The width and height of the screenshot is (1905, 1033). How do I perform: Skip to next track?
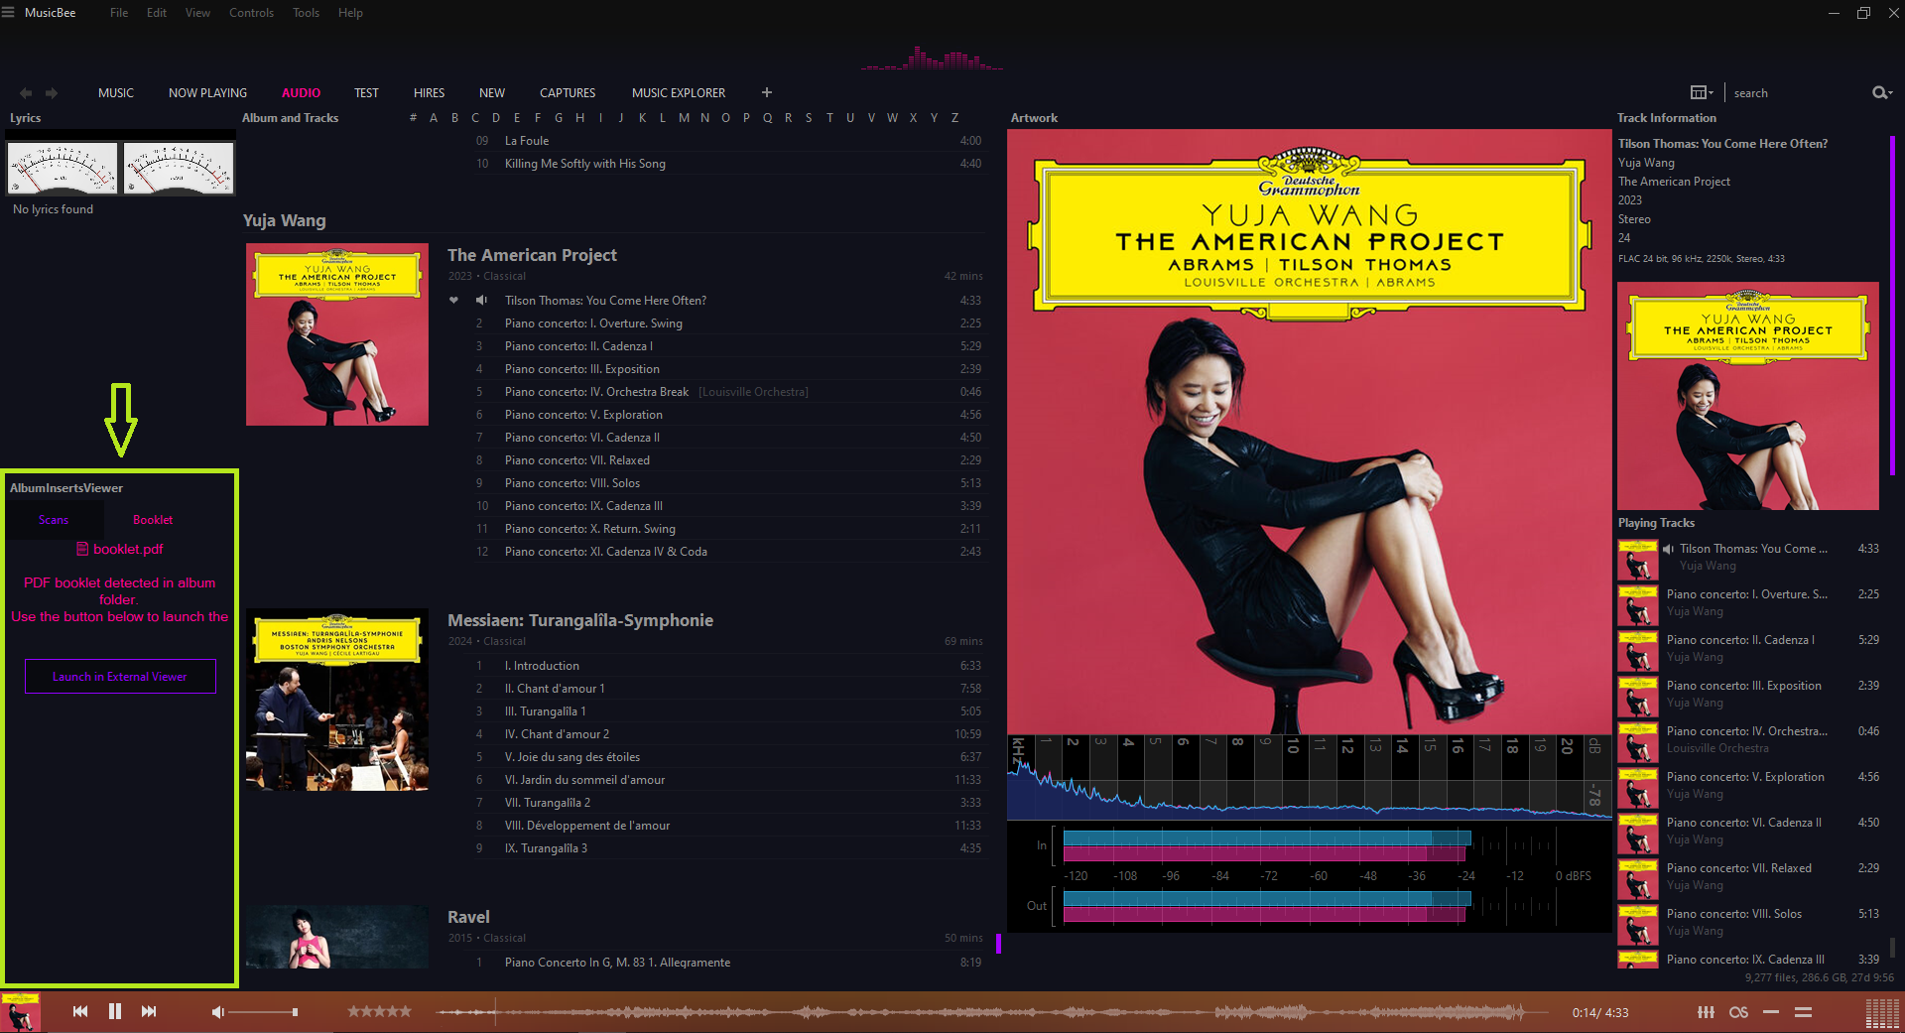149,1011
